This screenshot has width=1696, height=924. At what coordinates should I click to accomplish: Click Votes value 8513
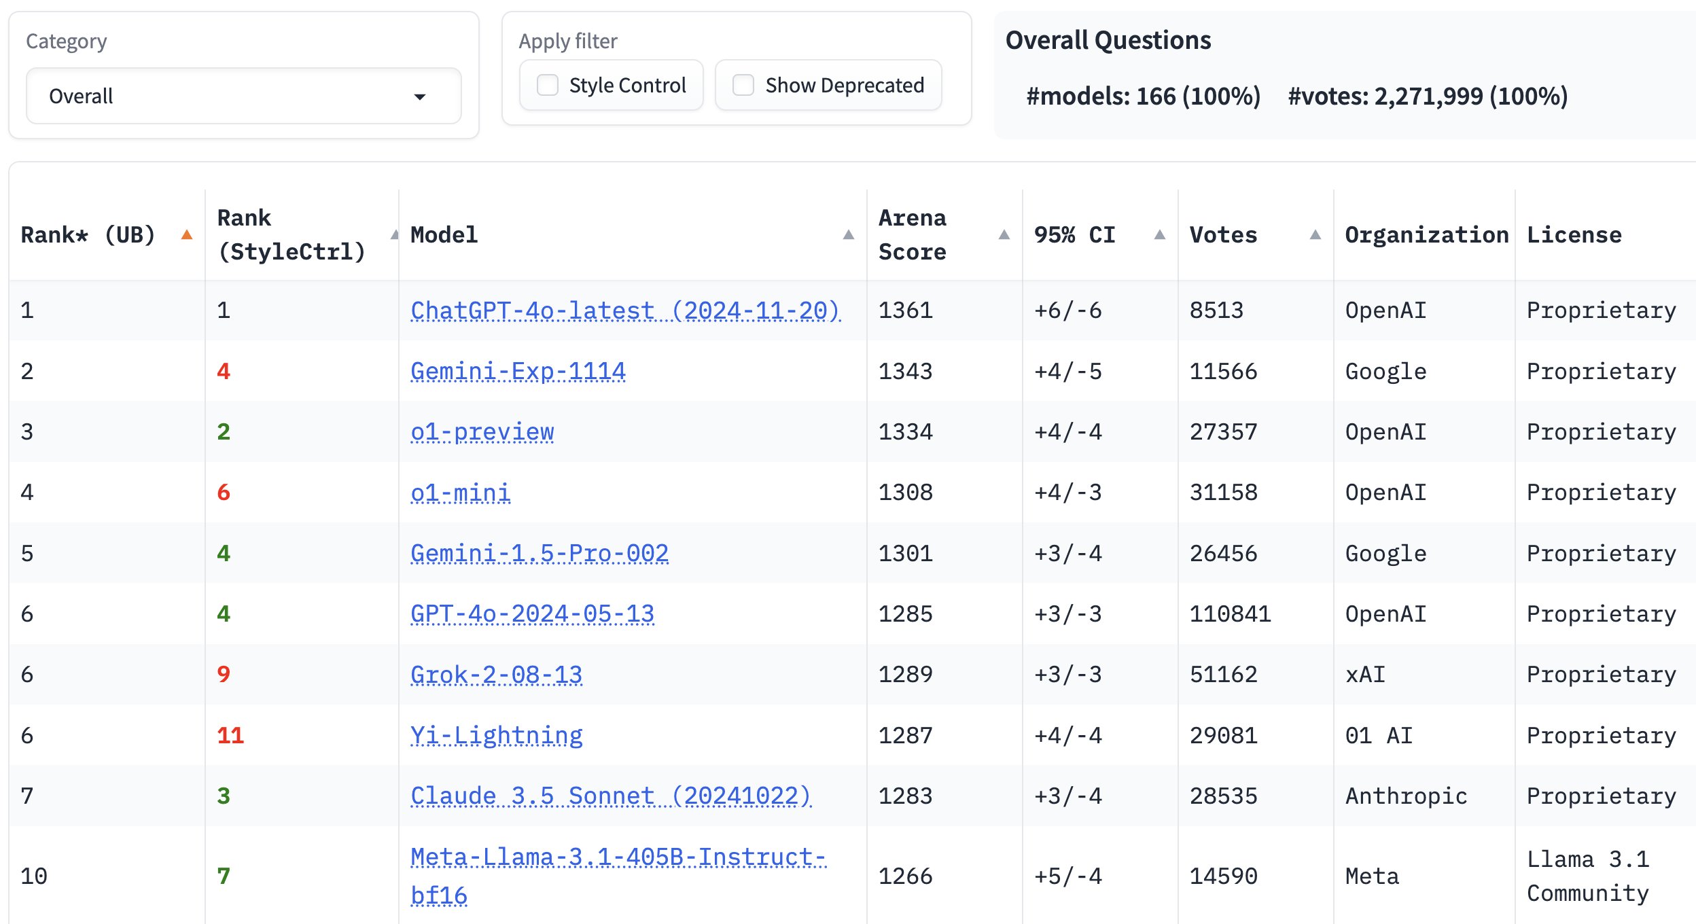(1216, 310)
